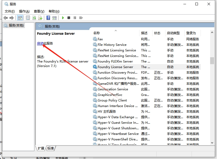
Task: Switch to the 标准 tab
Action: click(x=51, y=148)
